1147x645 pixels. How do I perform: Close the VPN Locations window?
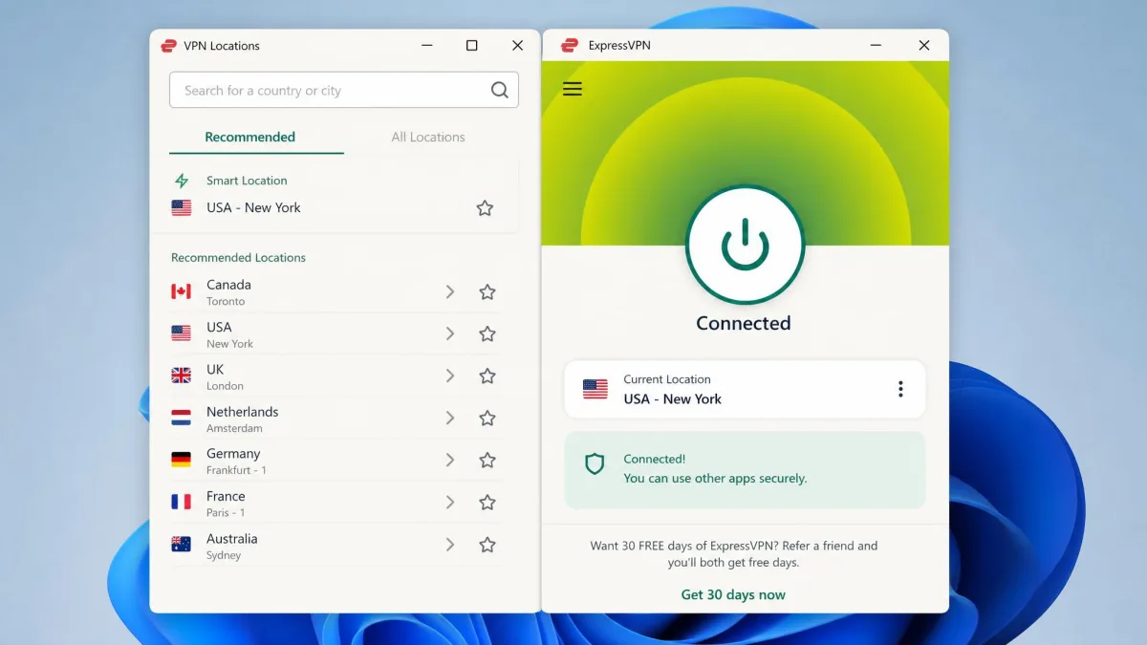click(517, 46)
